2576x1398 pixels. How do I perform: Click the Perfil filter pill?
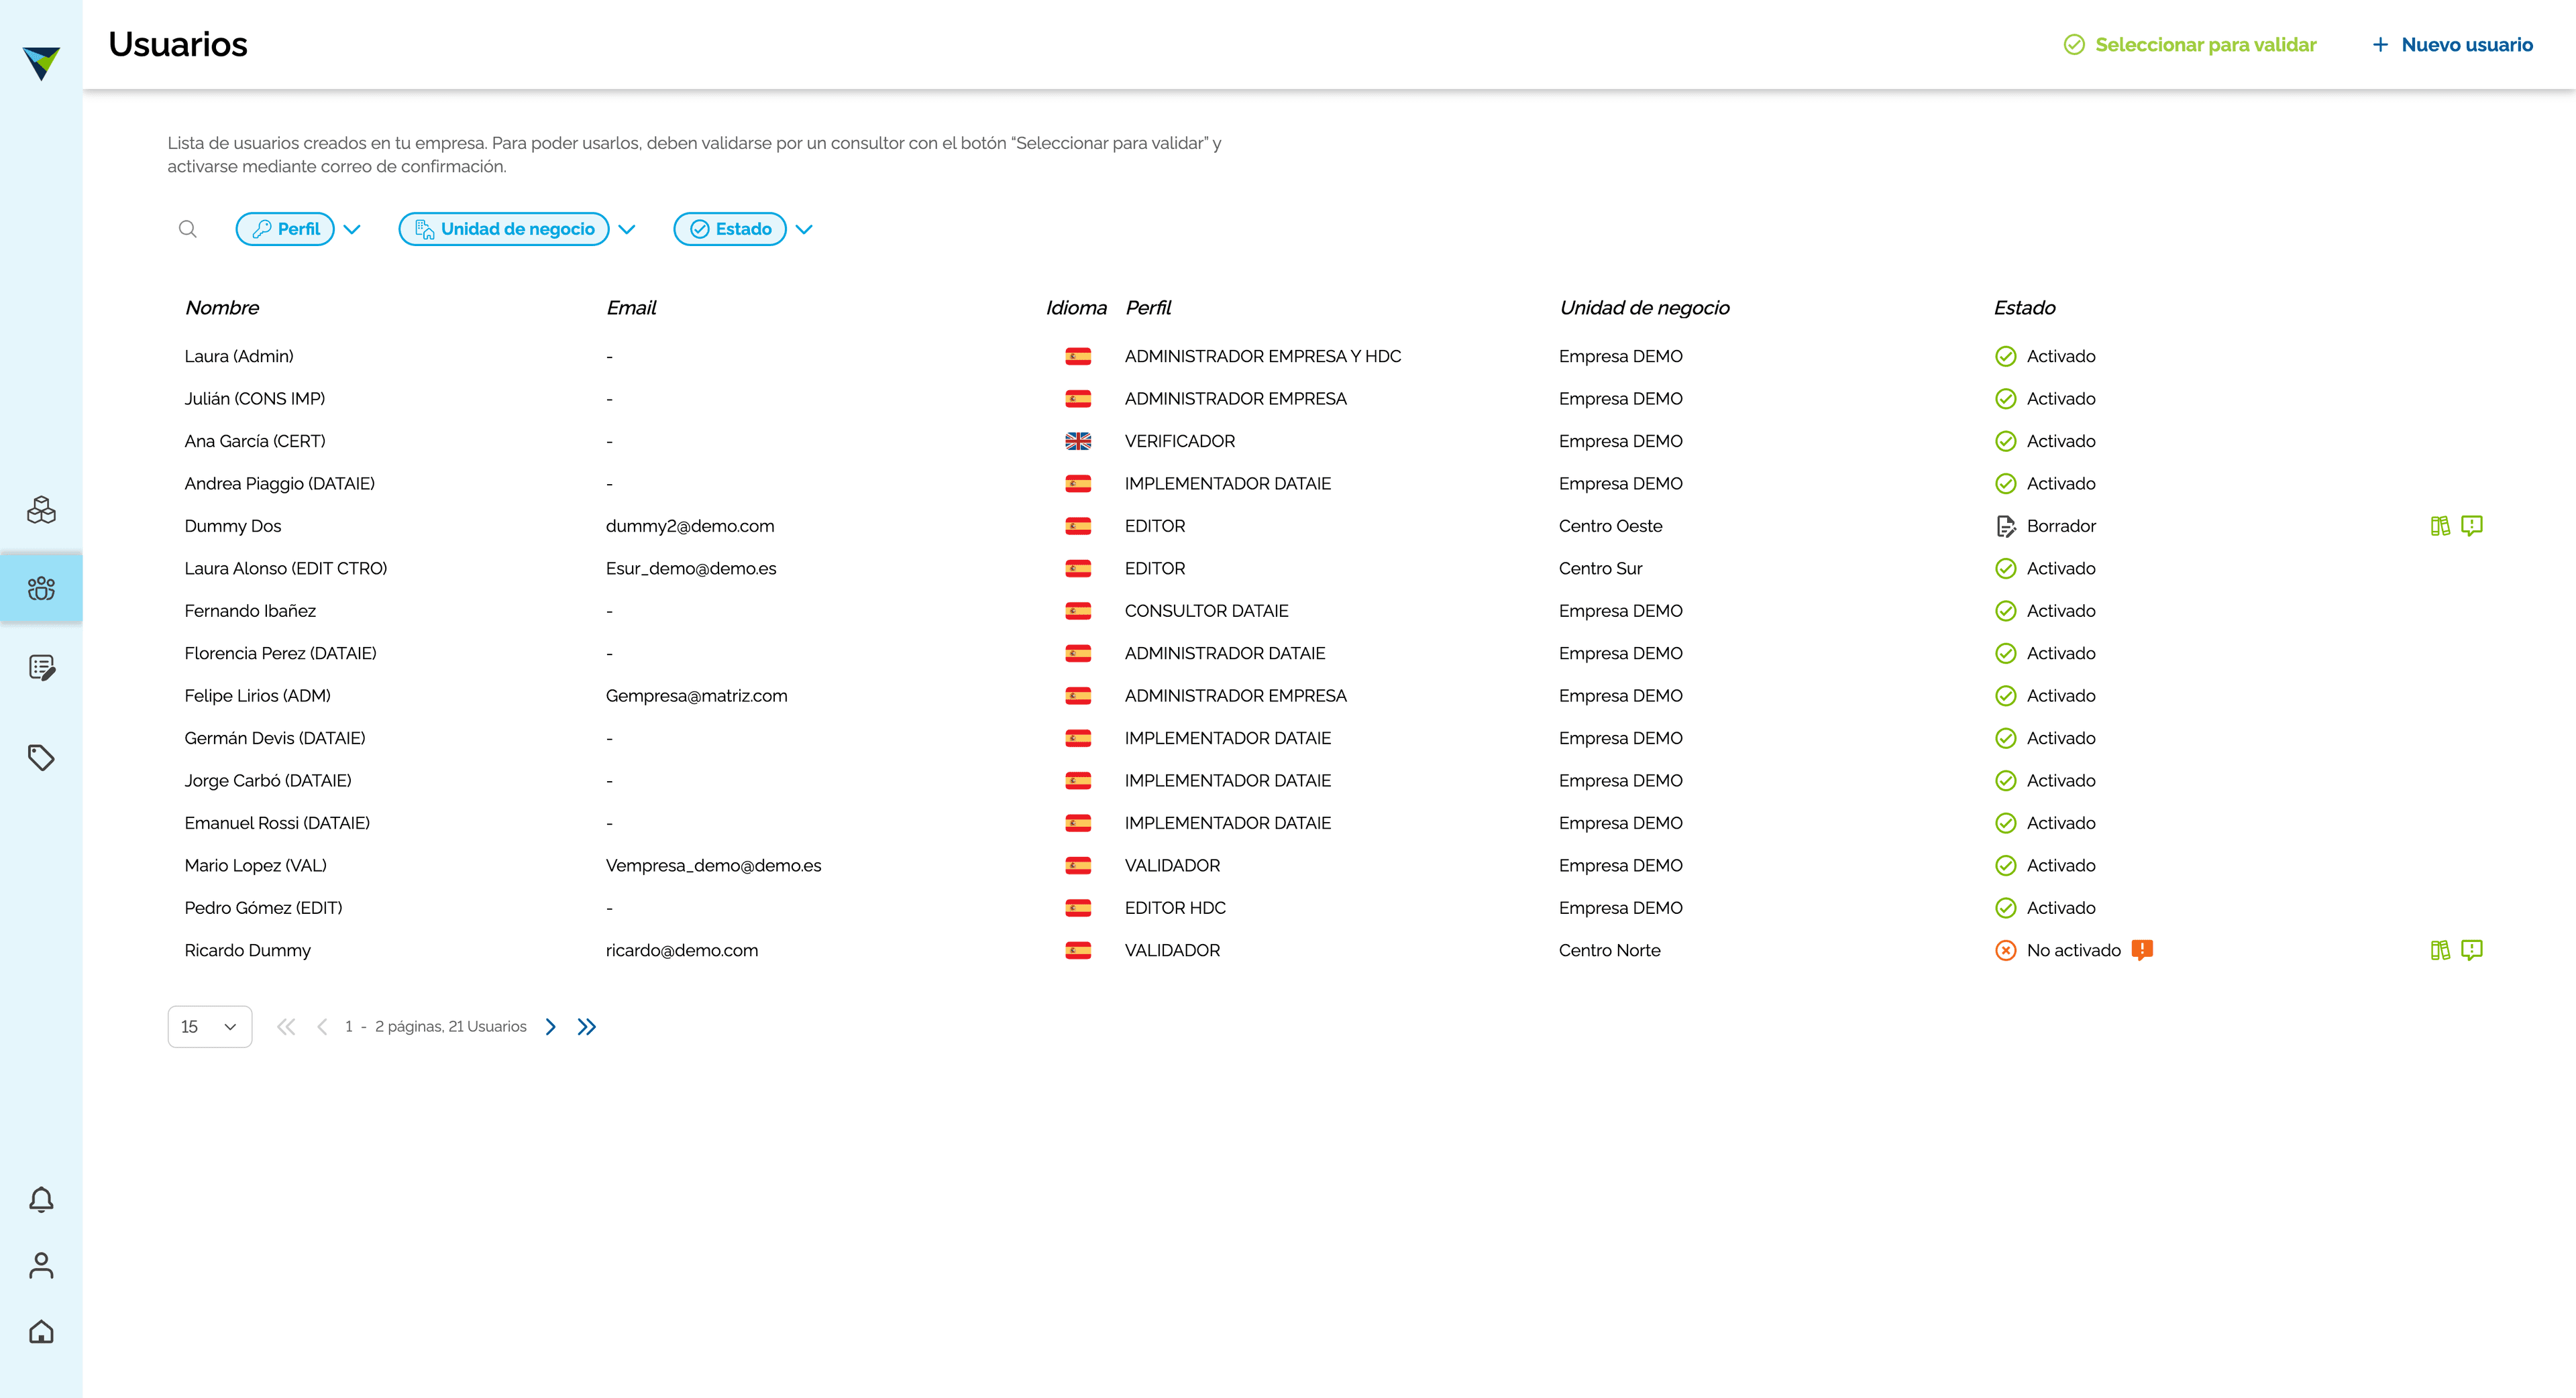tap(285, 229)
